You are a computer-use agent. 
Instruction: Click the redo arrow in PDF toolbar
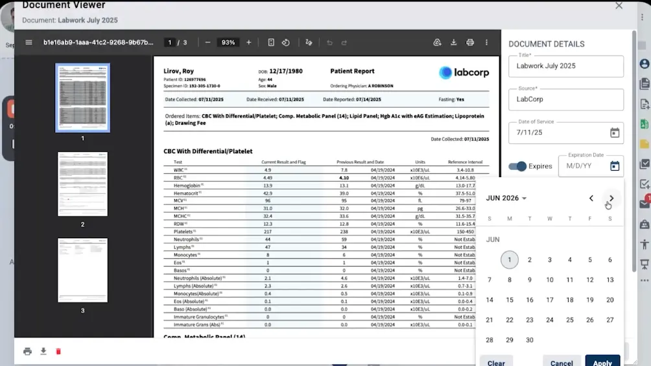[344, 42]
